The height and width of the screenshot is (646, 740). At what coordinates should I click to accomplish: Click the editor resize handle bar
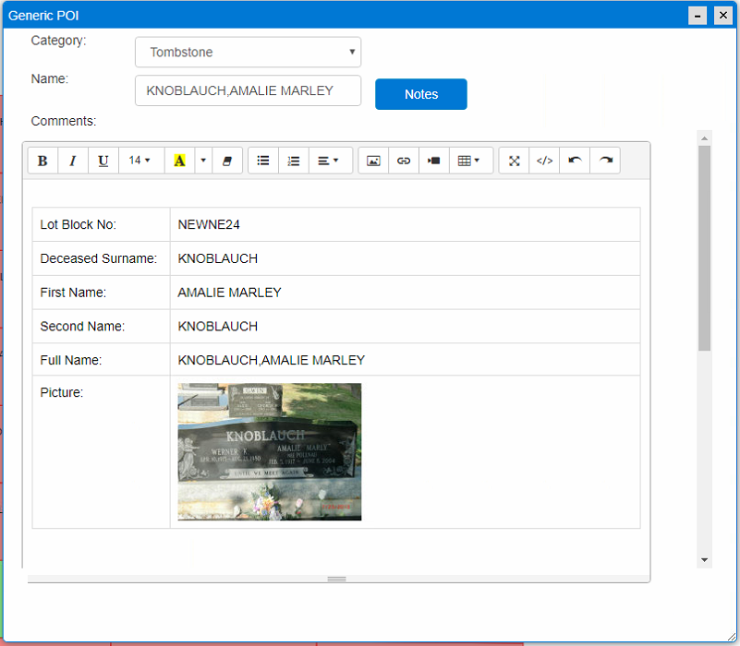tap(337, 579)
